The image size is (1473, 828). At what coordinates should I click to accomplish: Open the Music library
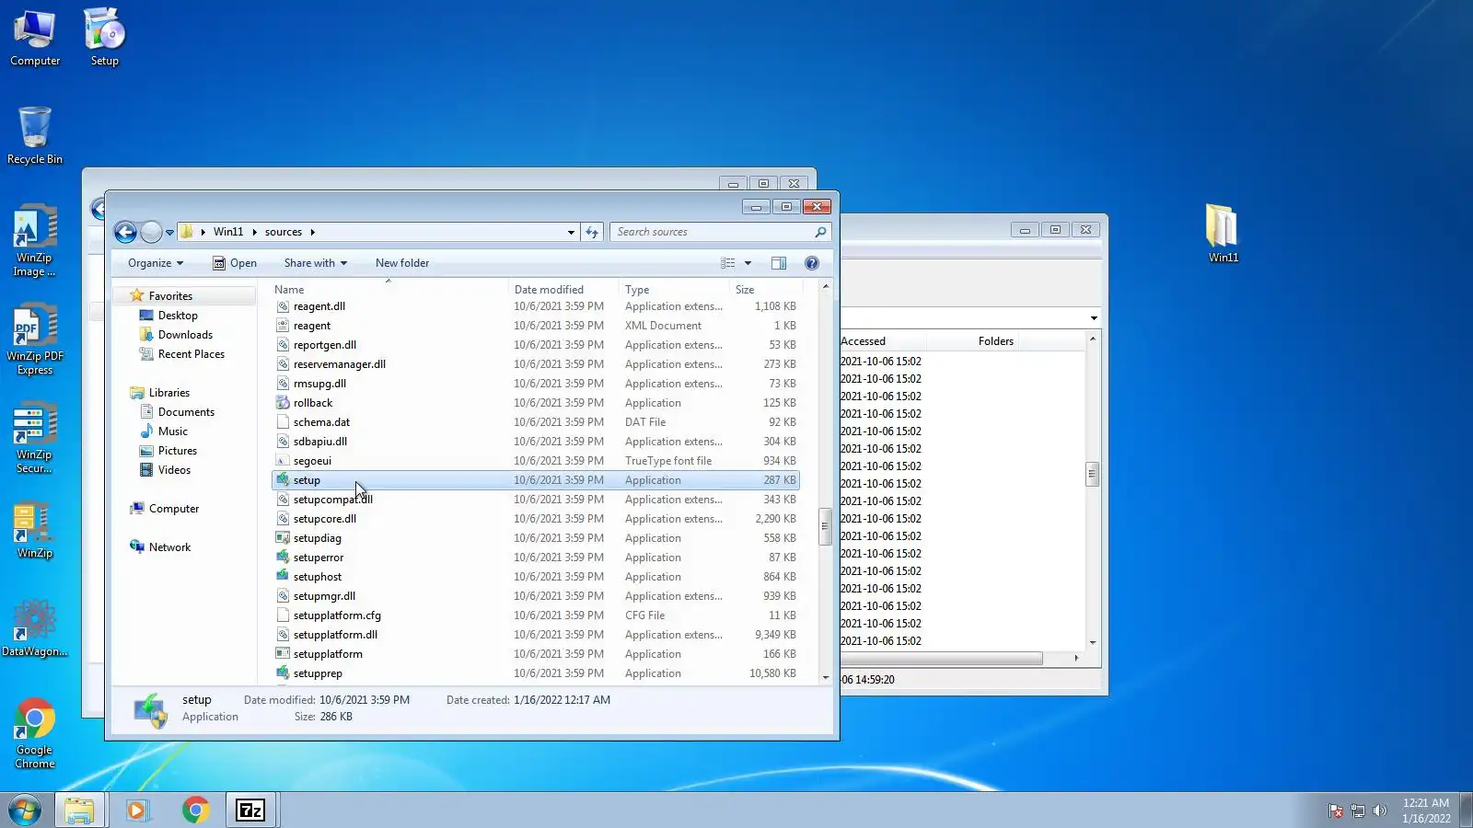[172, 431]
